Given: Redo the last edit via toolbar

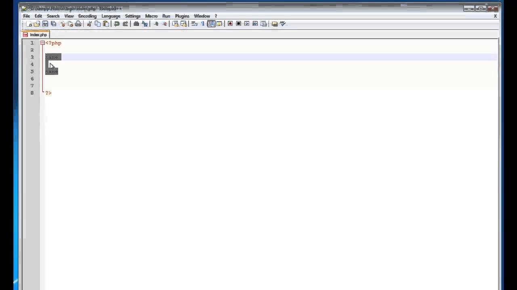Looking at the screenshot, I should 125,24.
